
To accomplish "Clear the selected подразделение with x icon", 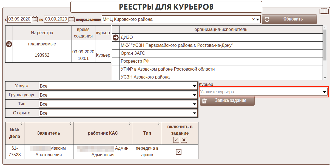I will point(254,19).
